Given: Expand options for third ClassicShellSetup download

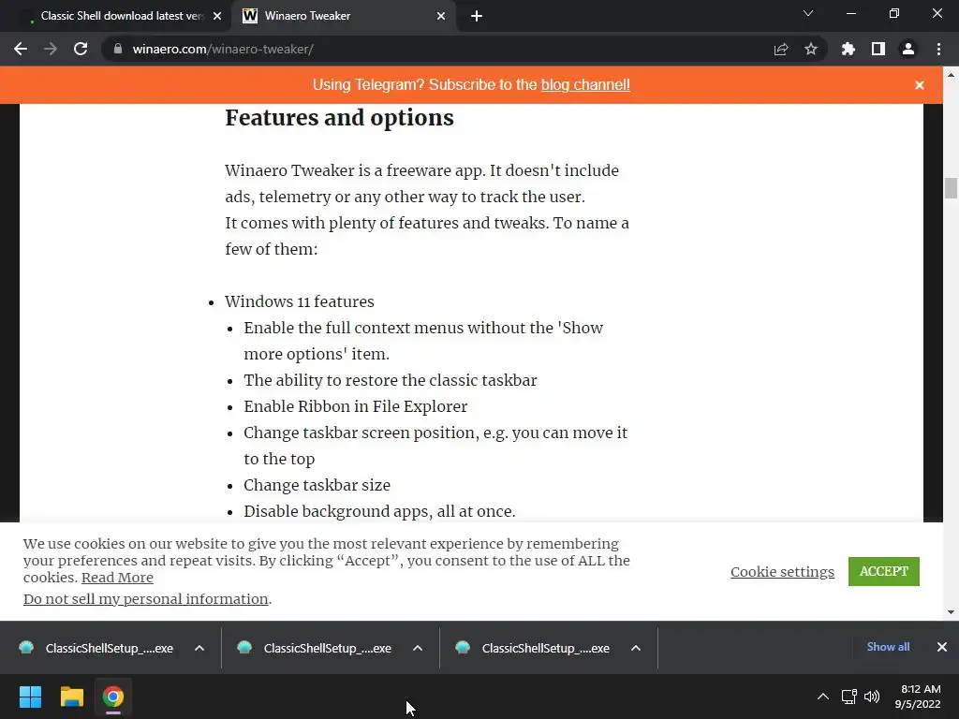Looking at the screenshot, I should [636, 648].
